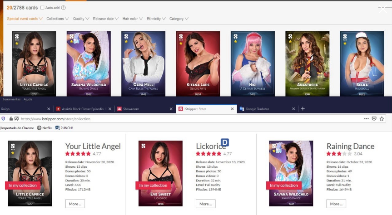392x215 pixels.
Task: Open the Raining Dance title link
Action: coord(351,146)
